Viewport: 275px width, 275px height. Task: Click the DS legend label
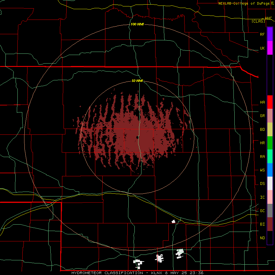click(x=262, y=184)
